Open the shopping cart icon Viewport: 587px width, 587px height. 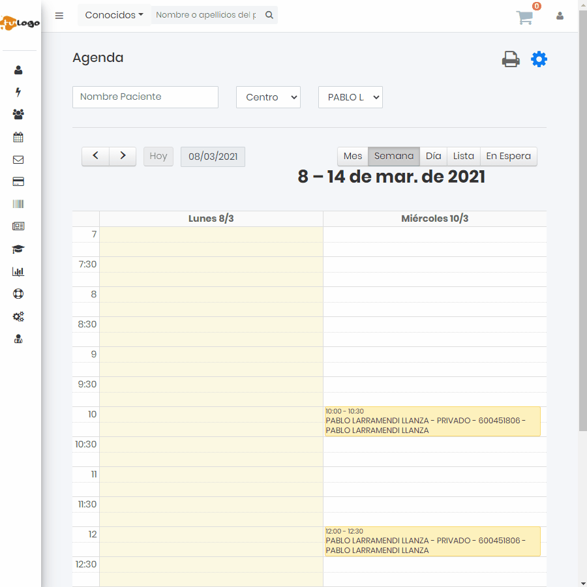pyautogui.click(x=525, y=18)
